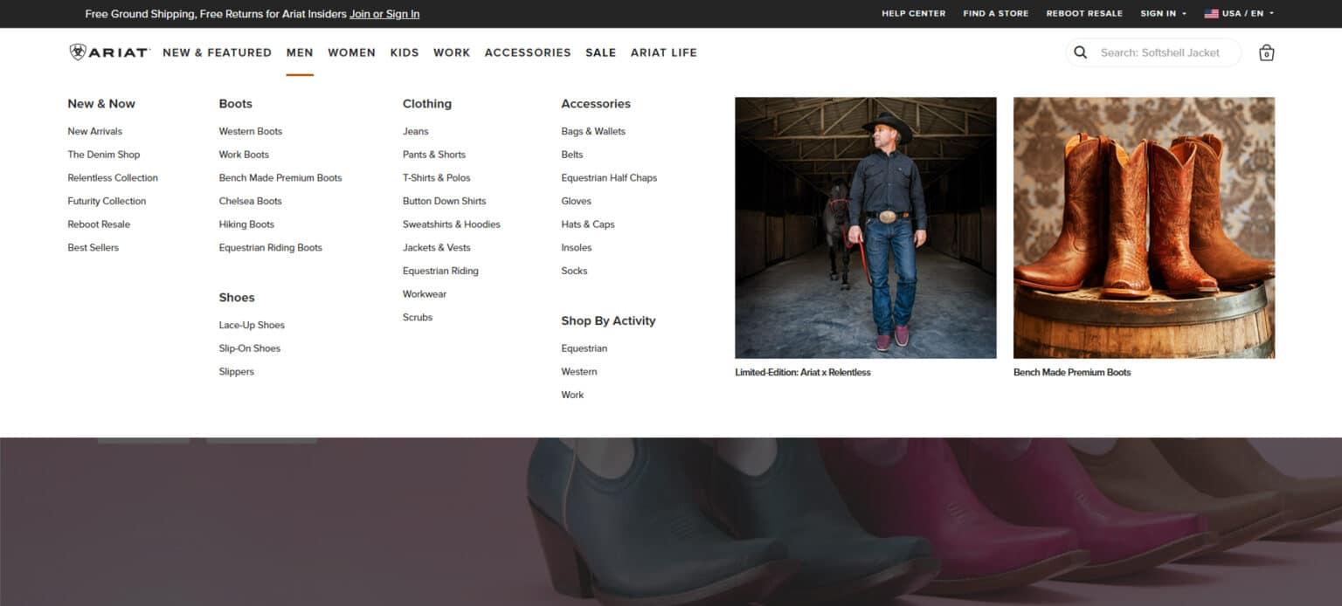
Task: Select Hats & Caps
Action: coord(587,224)
